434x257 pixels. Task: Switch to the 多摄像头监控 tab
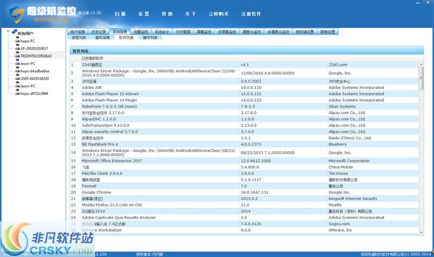(278, 32)
